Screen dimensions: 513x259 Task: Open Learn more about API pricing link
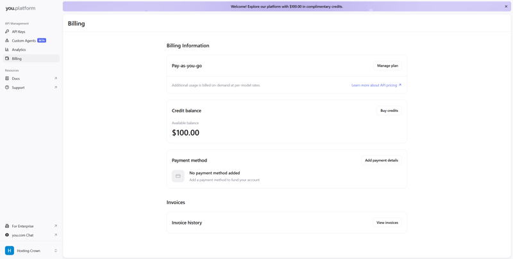pyautogui.click(x=376, y=85)
